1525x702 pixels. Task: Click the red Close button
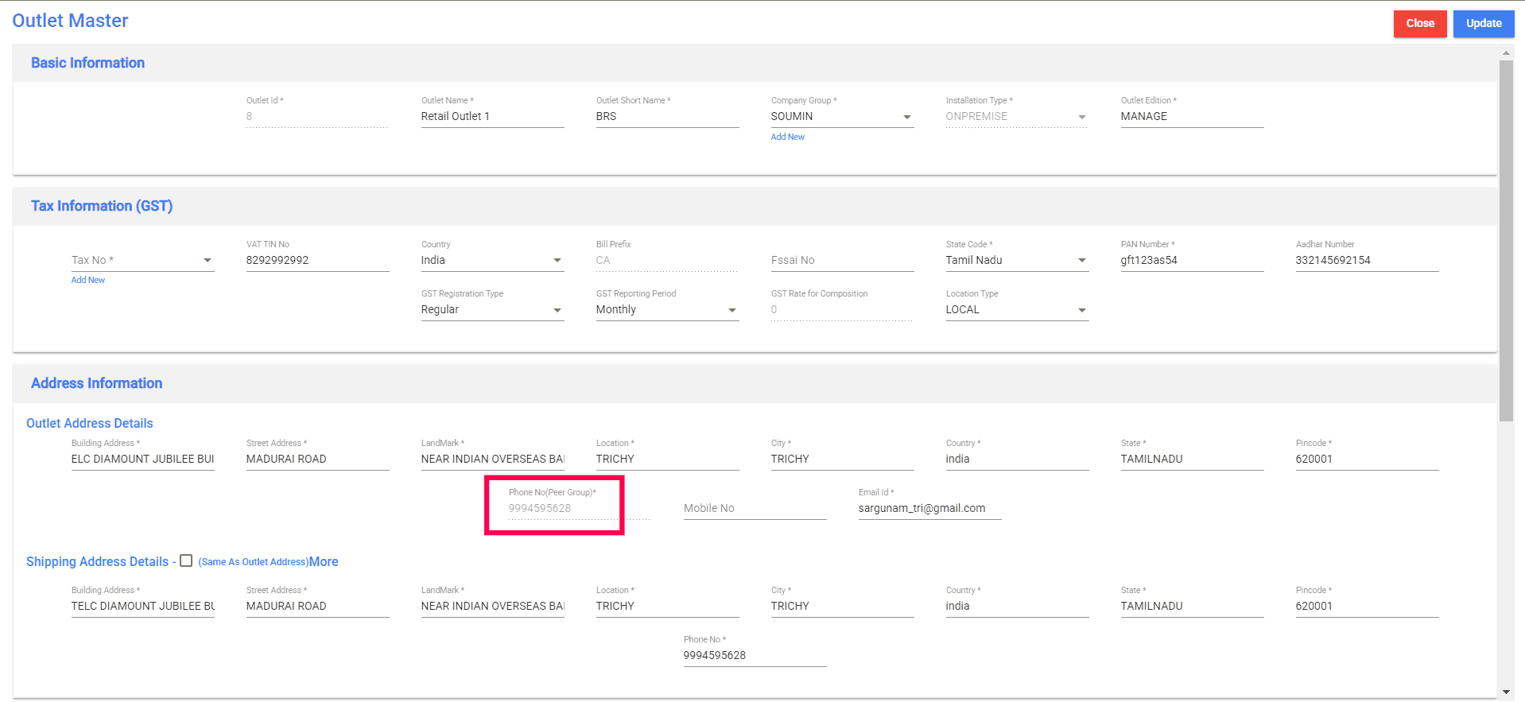pyautogui.click(x=1419, y=23)
